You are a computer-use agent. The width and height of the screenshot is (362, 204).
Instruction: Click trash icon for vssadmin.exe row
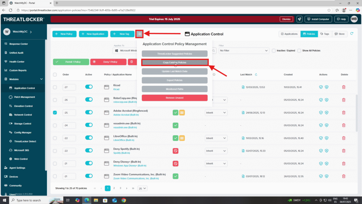coord(344,125)
